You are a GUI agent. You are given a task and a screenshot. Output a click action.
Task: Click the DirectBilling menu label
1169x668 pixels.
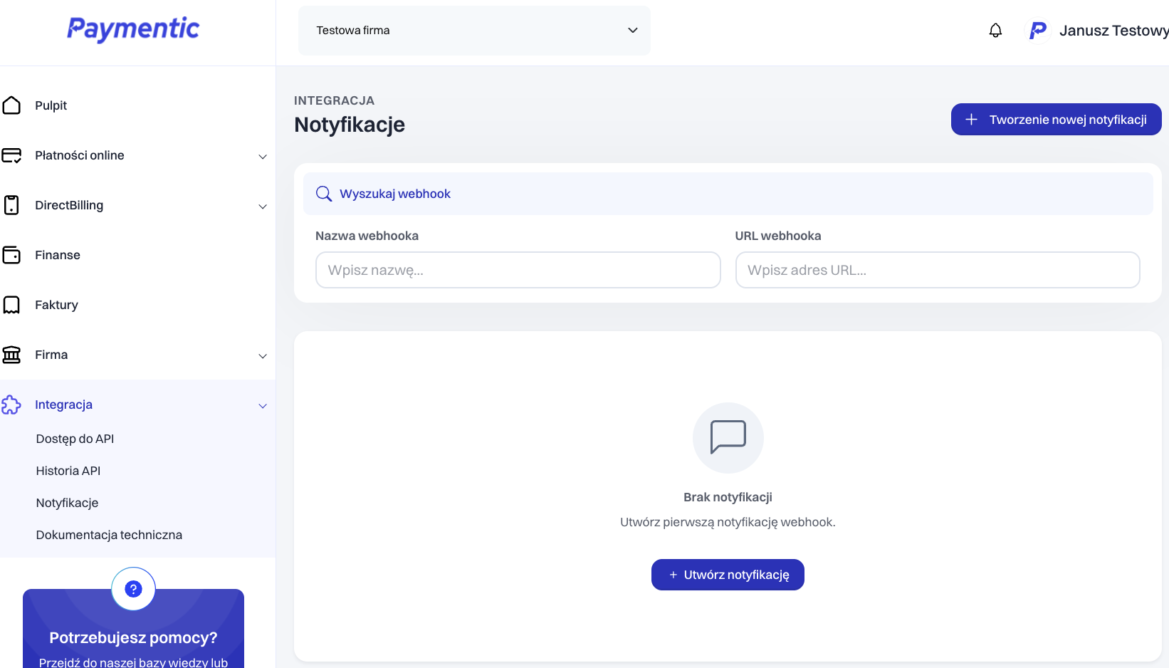[69, 205]
